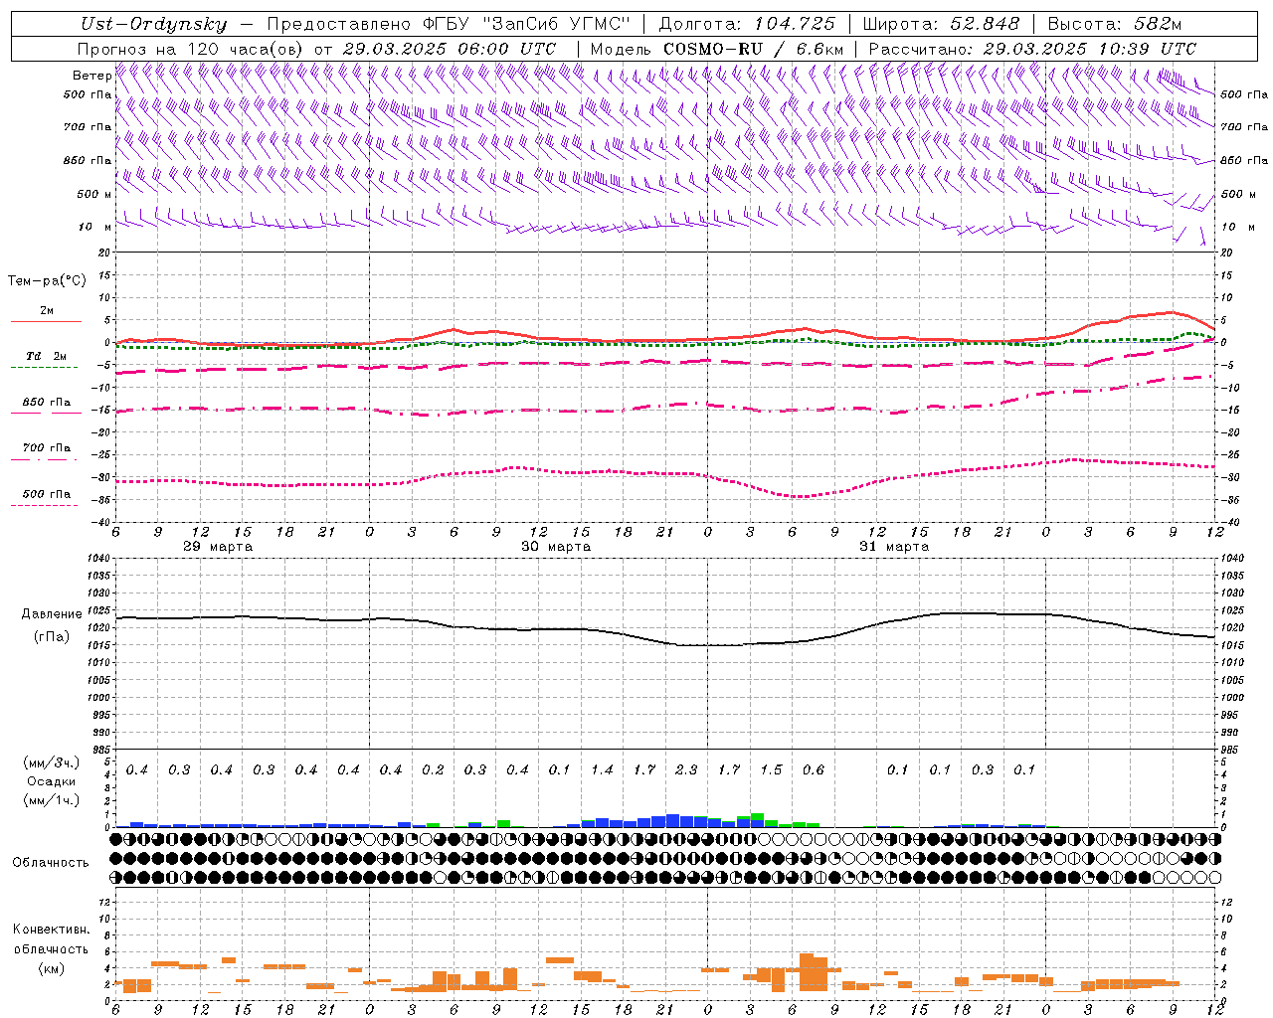Click the "29 марта" date label
The width and height of the screenshot is (1273, 1018).
tap(218, 547)
